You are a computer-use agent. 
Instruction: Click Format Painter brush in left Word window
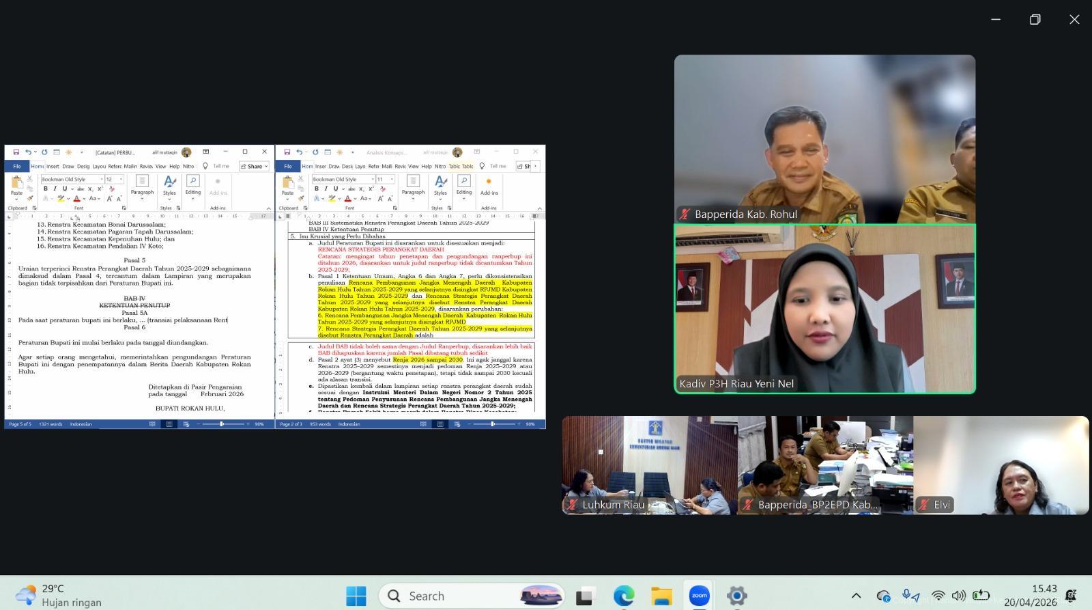click(x=30, y=198)
